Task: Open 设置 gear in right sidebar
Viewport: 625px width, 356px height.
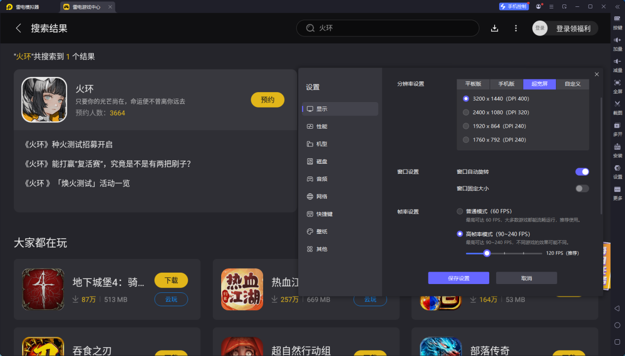Action: [618, 172]
